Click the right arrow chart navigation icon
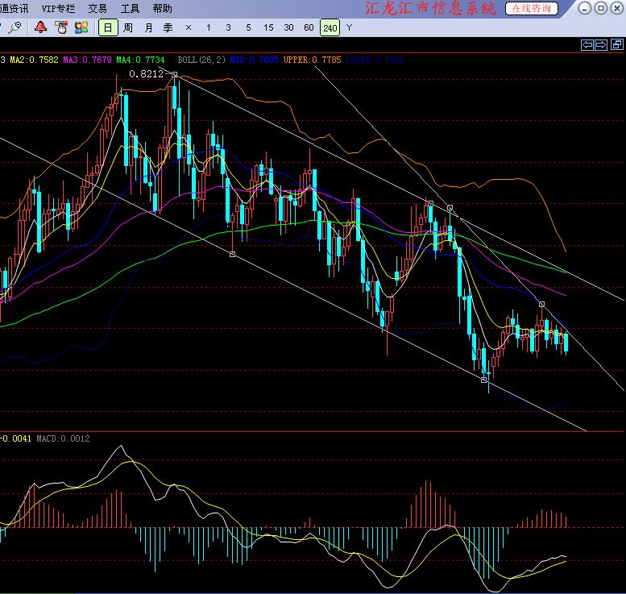Screen dimensions: 626x594 (601, 45)
